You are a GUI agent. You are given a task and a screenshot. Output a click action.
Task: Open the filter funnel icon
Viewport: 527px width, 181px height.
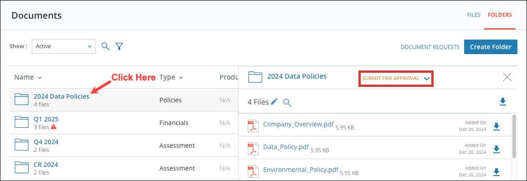(119, 46)
